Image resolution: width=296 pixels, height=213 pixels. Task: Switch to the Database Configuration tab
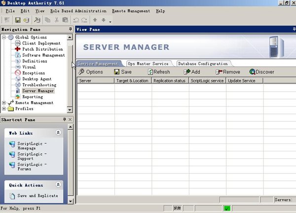[x=203, y=64]
